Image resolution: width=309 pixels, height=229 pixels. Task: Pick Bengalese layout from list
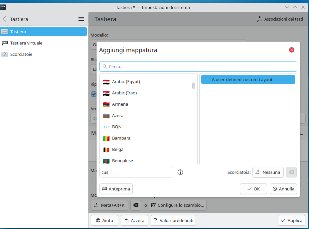tap(145, 161)
